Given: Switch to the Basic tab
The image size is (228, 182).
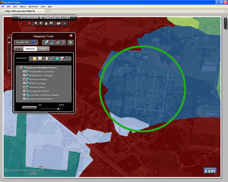Looking at the screenshot, I should (18, 49).
